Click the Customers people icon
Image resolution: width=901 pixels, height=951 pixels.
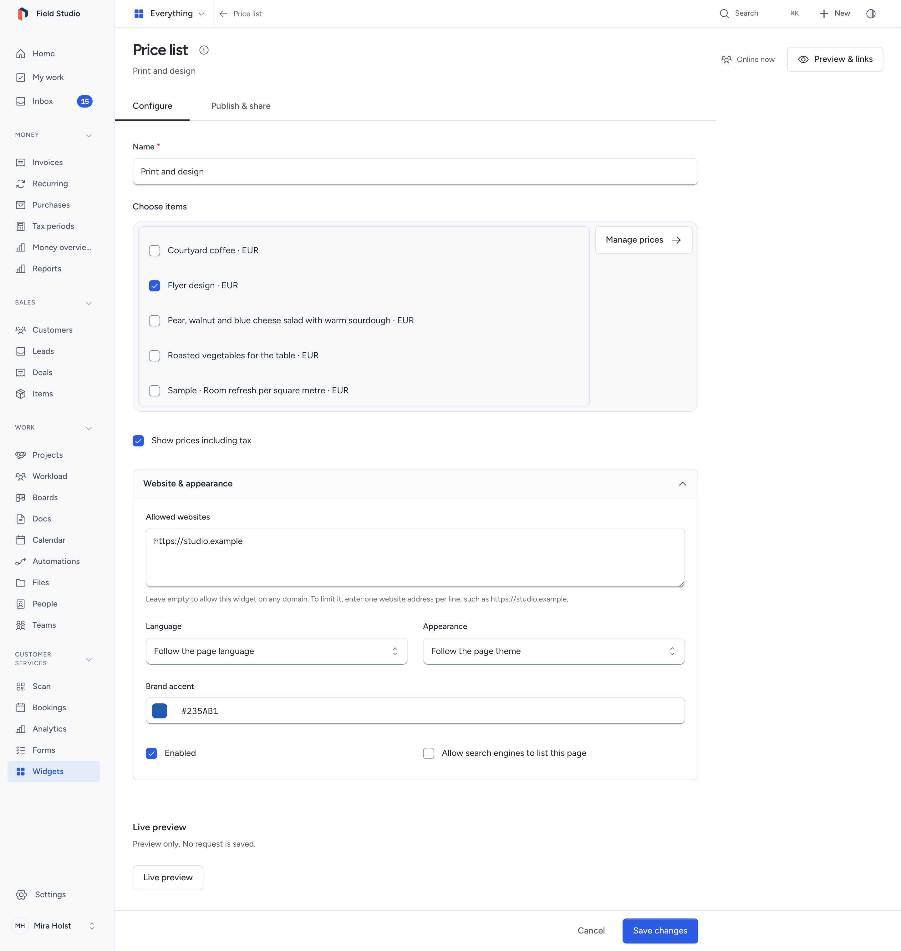click(x=21, y=330)
